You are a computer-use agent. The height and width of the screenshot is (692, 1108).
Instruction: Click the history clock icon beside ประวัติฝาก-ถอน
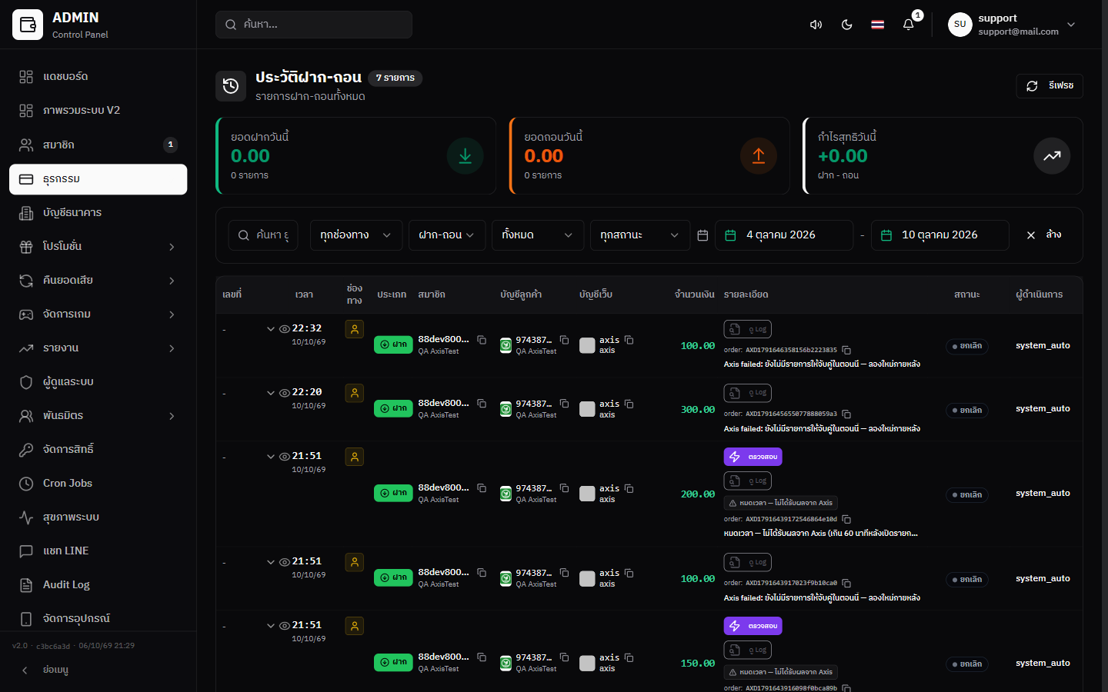pos(231,86)
